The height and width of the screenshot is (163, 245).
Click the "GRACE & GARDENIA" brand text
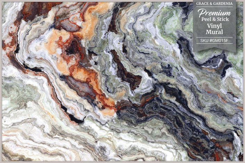click(x=214, y=3)
